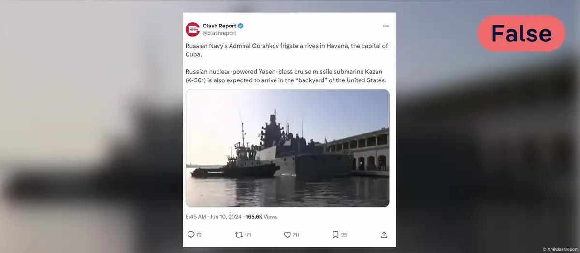Click the tweet text about Admiral Gorshkov

point(287,50)
